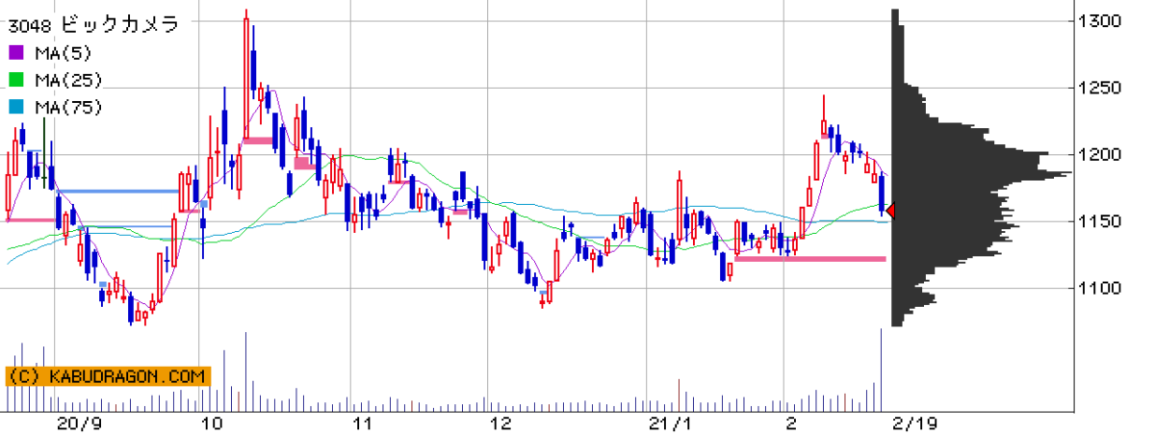Click the green MA(25) legend swatch
The height and width of the screenshot is (435, 1155).
click(15, 79)
